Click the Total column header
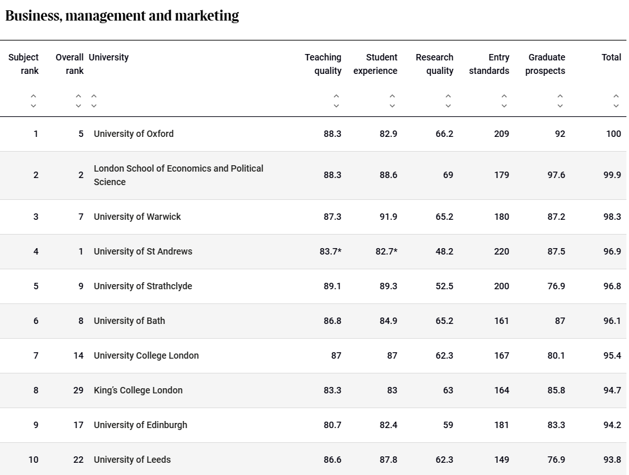Image resolution: width=629 pixels, height=475 pixels. [x=612, y=57]
